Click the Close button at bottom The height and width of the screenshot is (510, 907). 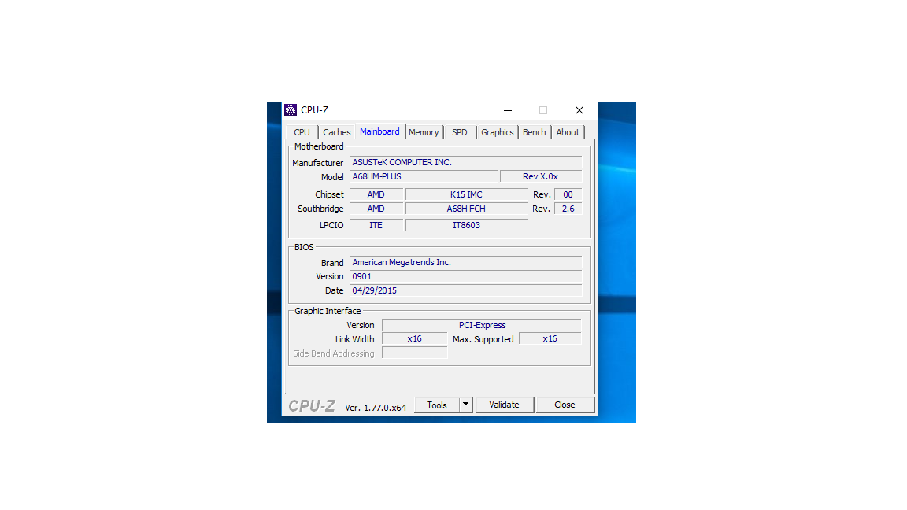(x=565, y=405)
